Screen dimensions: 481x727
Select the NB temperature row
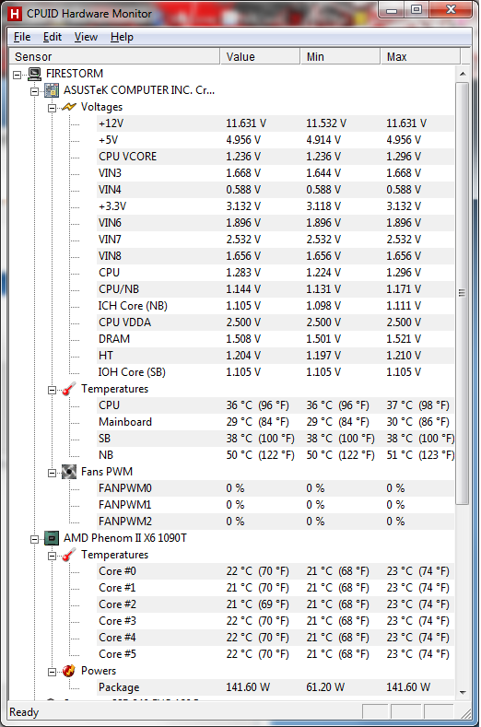point(276,455)
